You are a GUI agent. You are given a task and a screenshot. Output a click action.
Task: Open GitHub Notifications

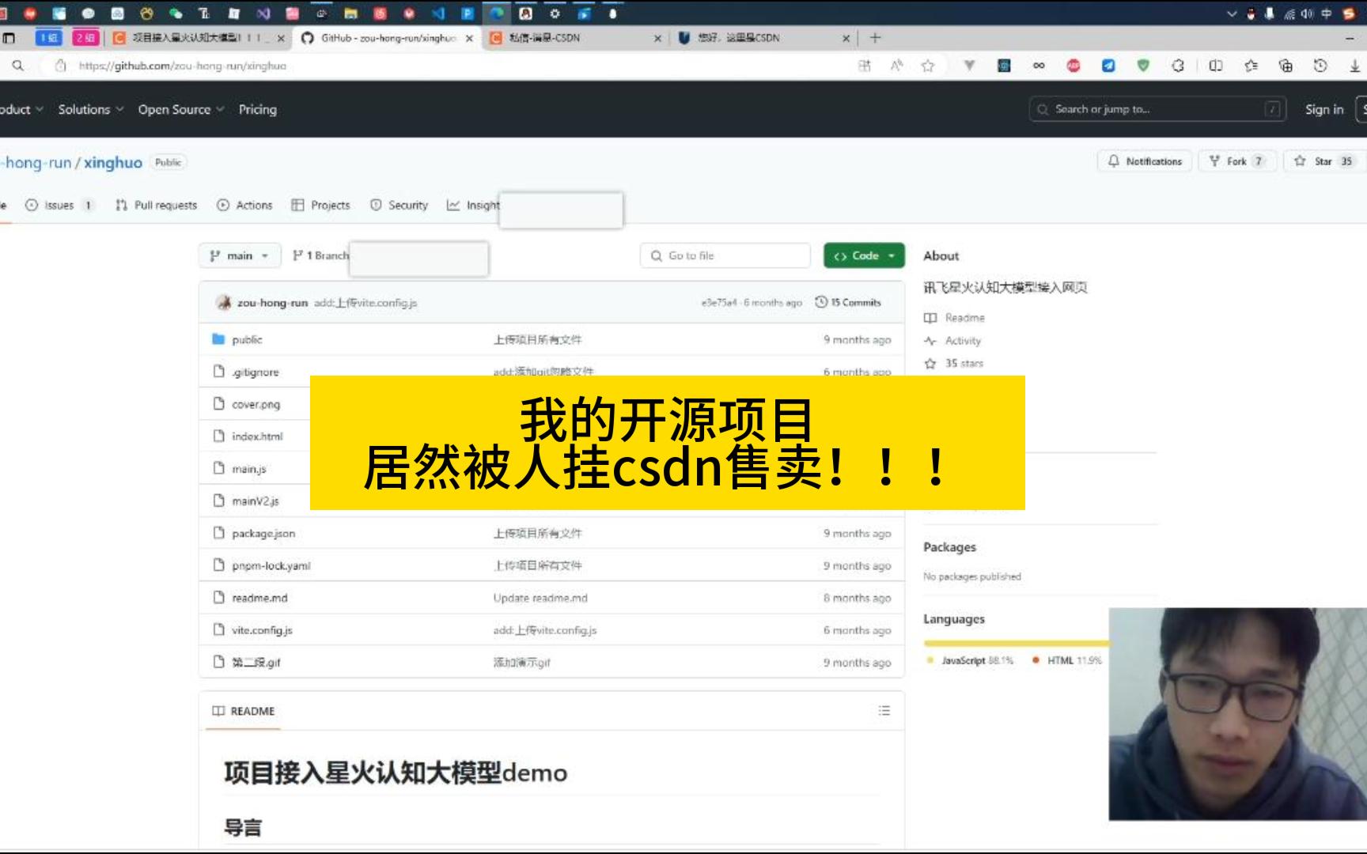tap(1144, 161)
